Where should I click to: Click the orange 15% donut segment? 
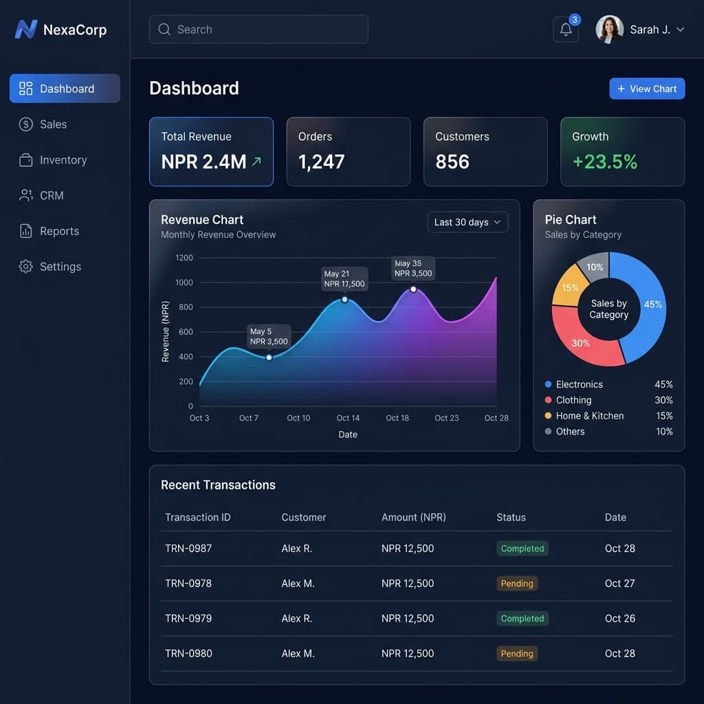569,288
